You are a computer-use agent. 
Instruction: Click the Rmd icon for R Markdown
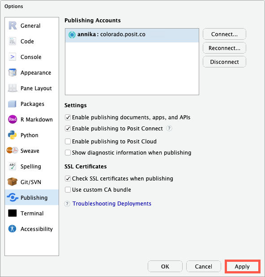pyautogui.click(x=13, y=119)
